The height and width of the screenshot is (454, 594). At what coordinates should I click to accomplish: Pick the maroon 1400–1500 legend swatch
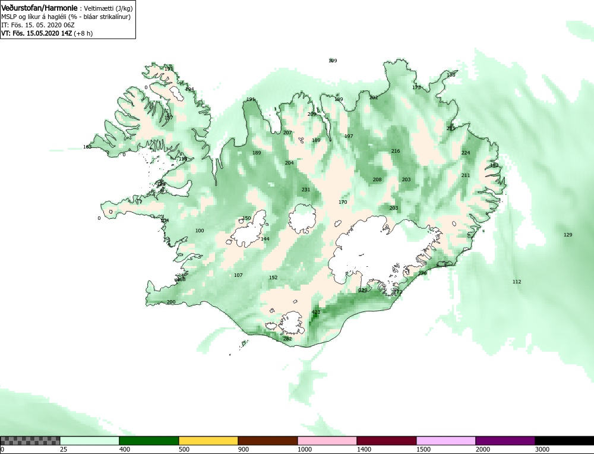tap(387, 440)
